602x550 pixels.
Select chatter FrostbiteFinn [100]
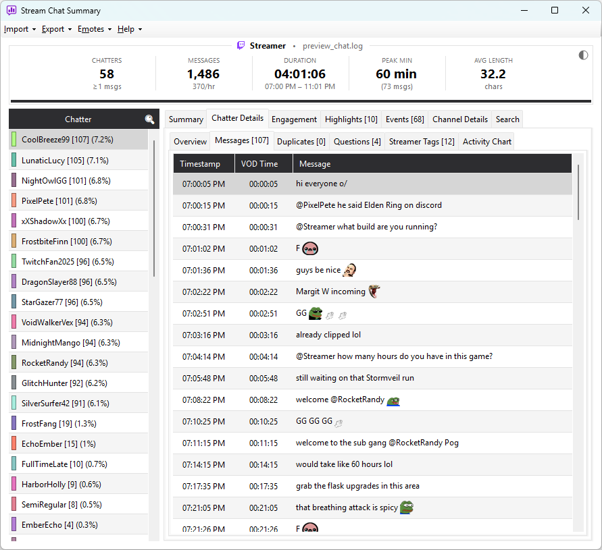coord(78,242)
